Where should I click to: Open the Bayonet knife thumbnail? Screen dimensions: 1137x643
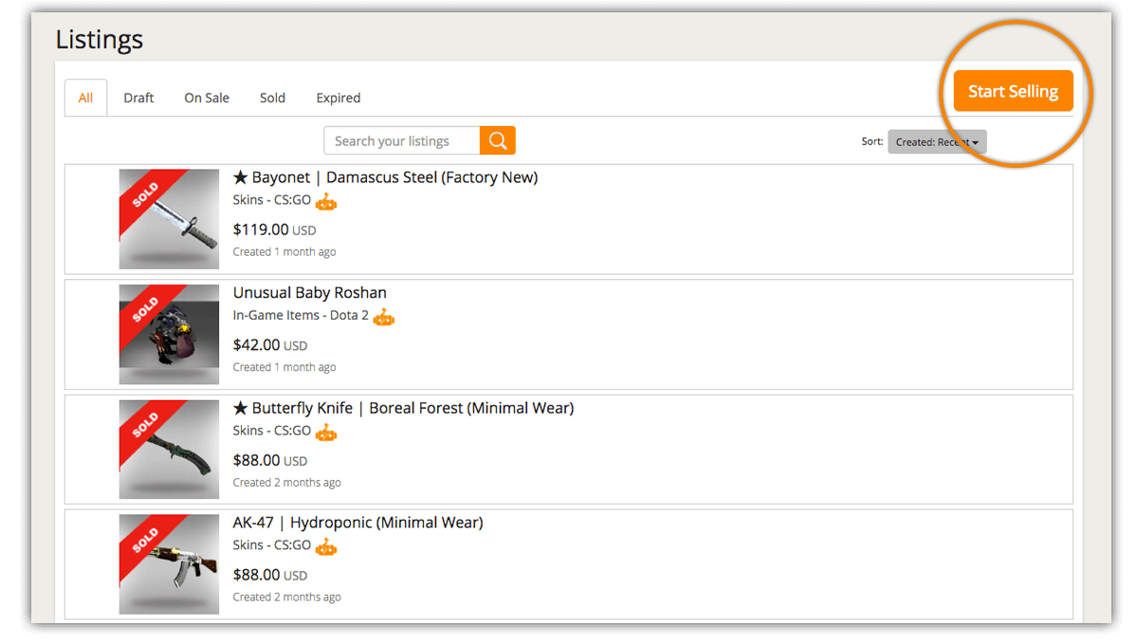[x=169, y=219]
